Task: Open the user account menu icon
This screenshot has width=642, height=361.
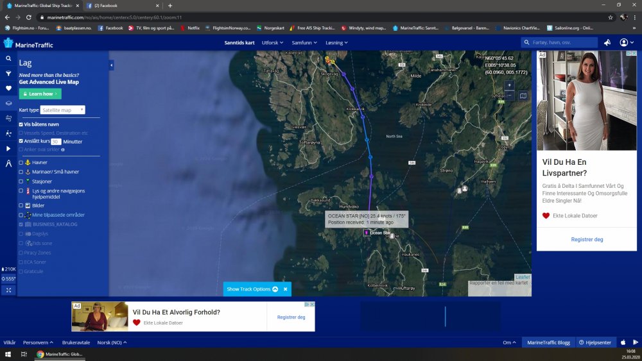Action: tap(626, 42)
